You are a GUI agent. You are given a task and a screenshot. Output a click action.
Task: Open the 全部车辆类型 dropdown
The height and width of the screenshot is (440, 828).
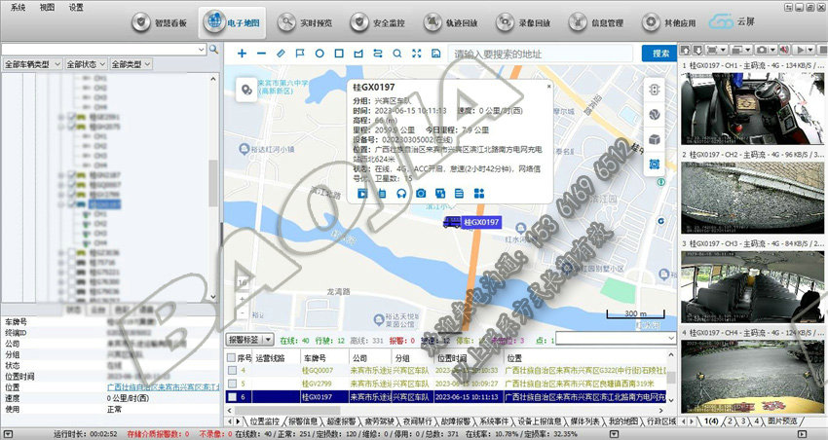[33, 63]
